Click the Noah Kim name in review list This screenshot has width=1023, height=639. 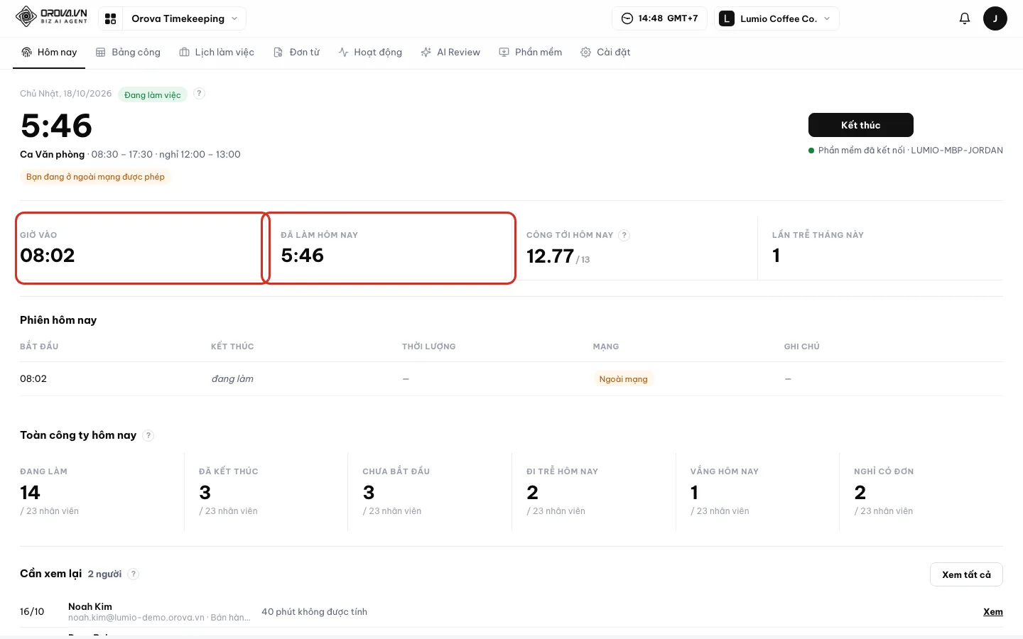90,606
